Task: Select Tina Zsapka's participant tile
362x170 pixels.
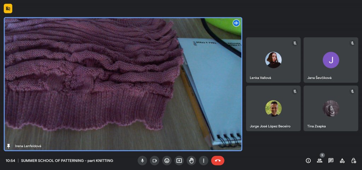Action: [331, 108]
